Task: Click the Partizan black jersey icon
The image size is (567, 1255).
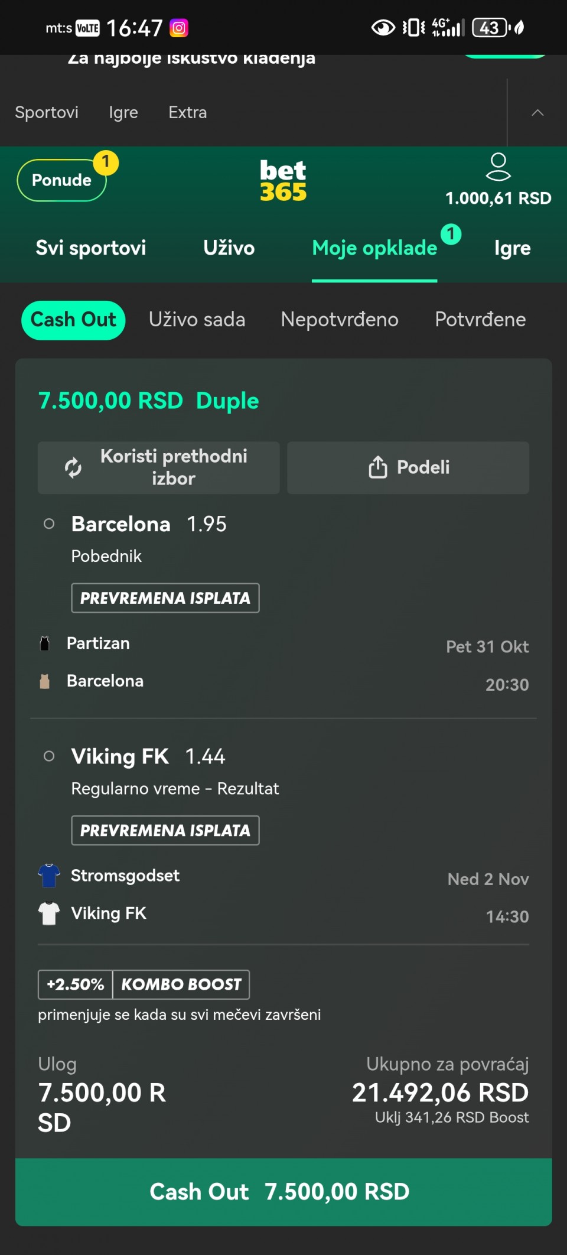Action: point(44,643)
